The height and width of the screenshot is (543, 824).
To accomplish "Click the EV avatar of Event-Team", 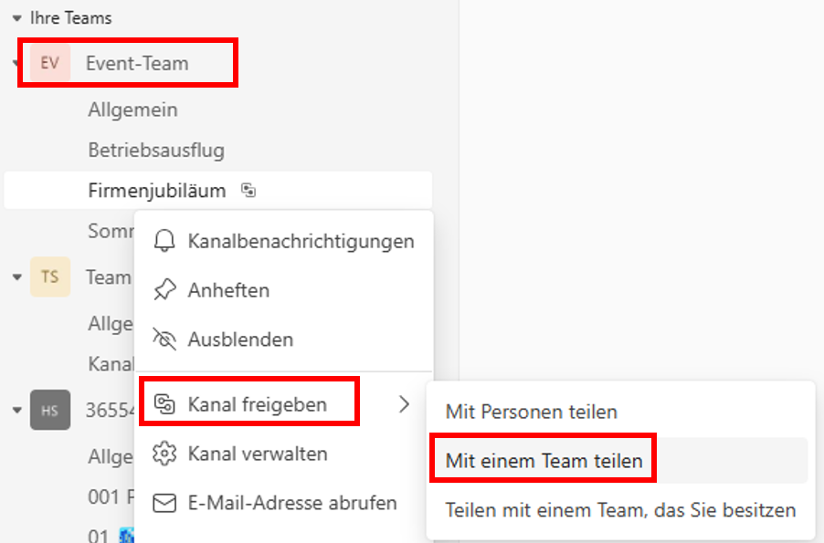I will coord(50,63).
